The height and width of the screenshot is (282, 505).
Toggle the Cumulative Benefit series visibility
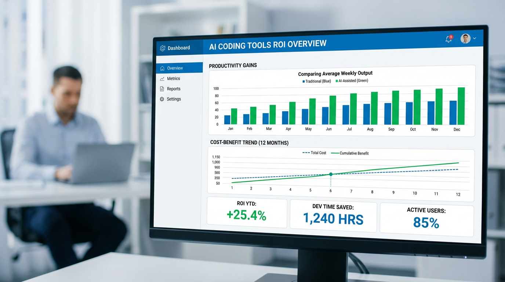click(349, 153)
